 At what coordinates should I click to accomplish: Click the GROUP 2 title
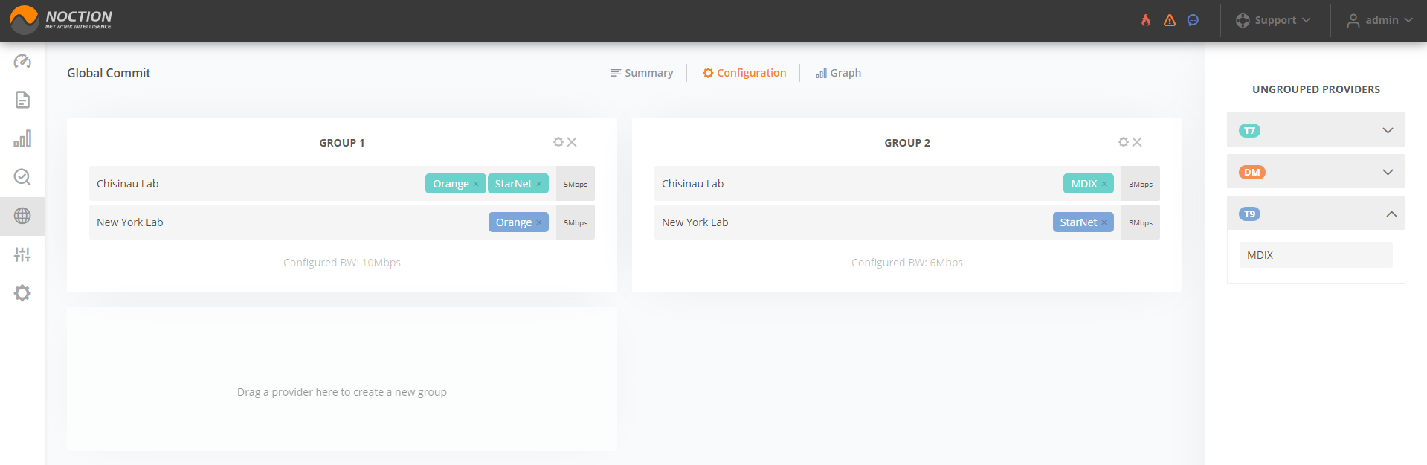click(x=907, y=143)
